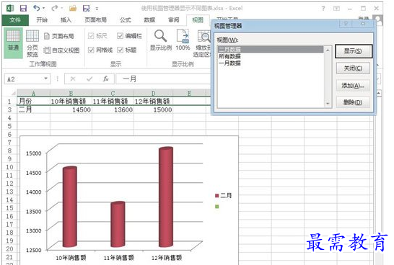Click cell with value 14500
The height and width of the screenshot is (265, 394).
coord(71,109)
